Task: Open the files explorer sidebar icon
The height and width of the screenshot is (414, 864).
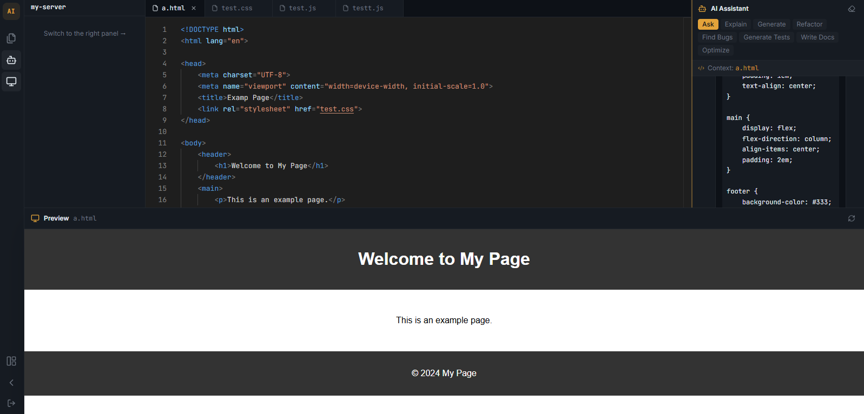Action: point(11,38)
